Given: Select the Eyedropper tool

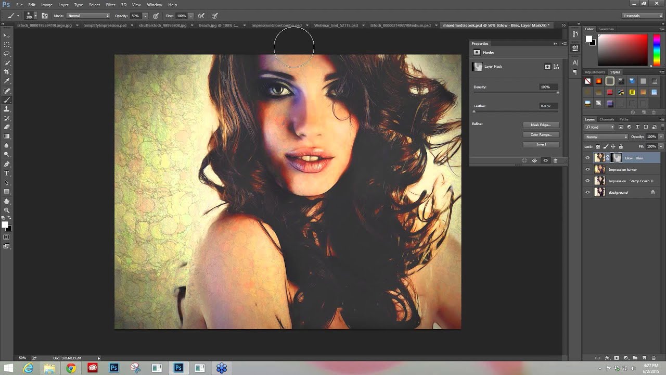Looking at the screenshot, I should pyautogui.click(x=7, y=81).
